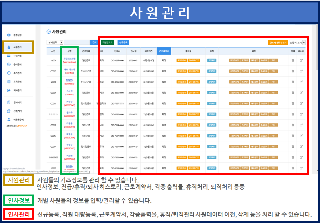Click the orange 근로자대표 선임서 button
Viewport: 320px width, 223px height.
point(278,43)
